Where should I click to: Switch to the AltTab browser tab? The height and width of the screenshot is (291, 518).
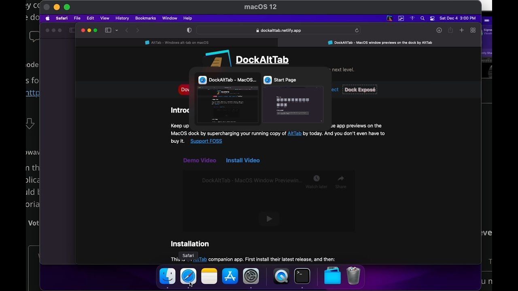[x=177, y=42]
